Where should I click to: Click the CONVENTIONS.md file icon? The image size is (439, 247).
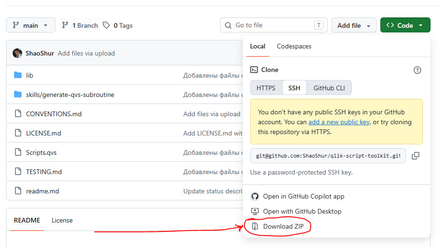click(18, 113)
